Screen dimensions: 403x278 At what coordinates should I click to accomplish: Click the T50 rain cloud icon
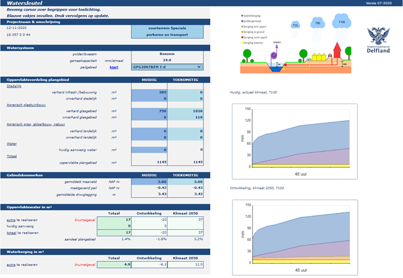pyautogui.click(x=317, y=22)
